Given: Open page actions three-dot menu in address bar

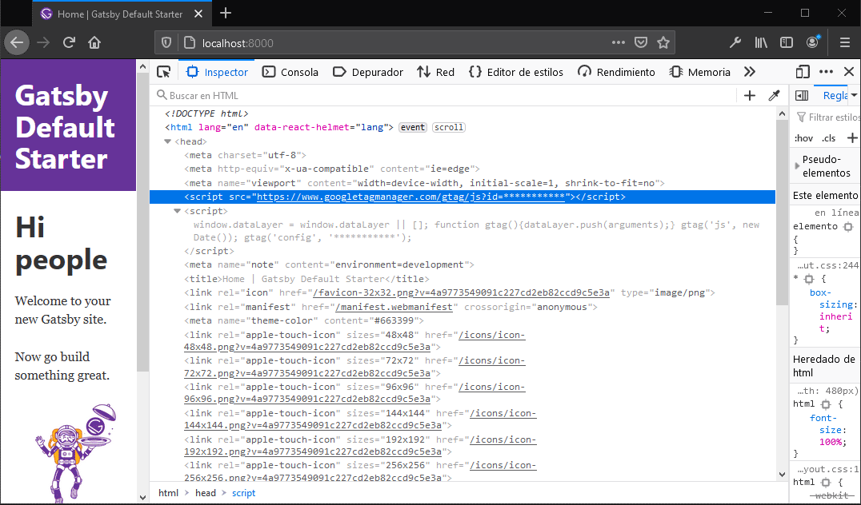Looking at the screenshot, I should [x=619, y=43].
